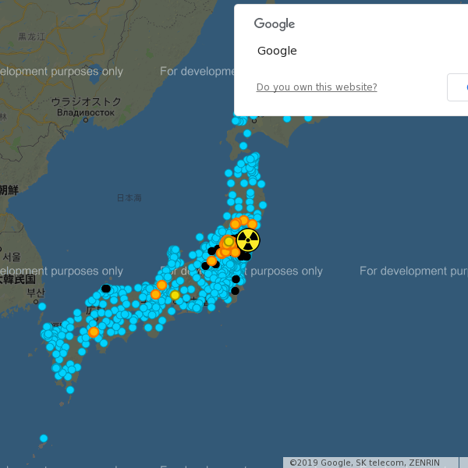
Task: Select the yellow marker in central Honshu
Action: 175,295
